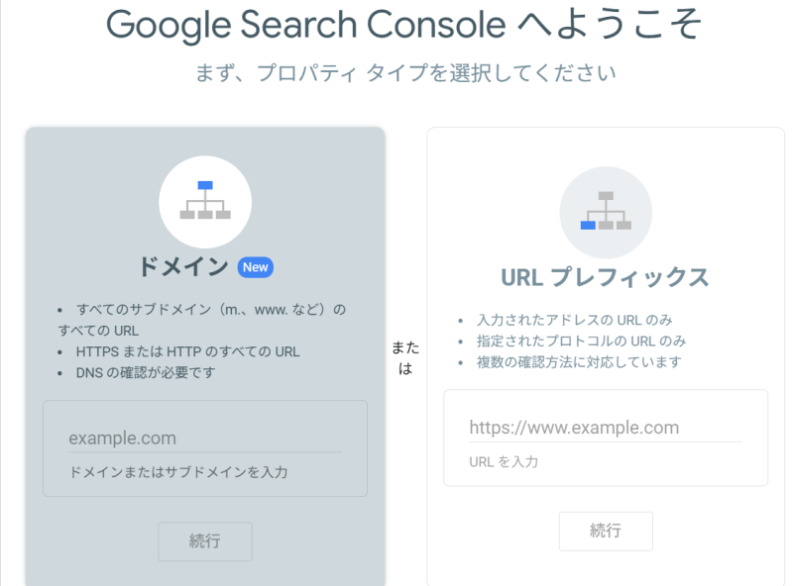Click the example.com domain input field
Viewport: 793px width, 586px height.
point(205,438)
